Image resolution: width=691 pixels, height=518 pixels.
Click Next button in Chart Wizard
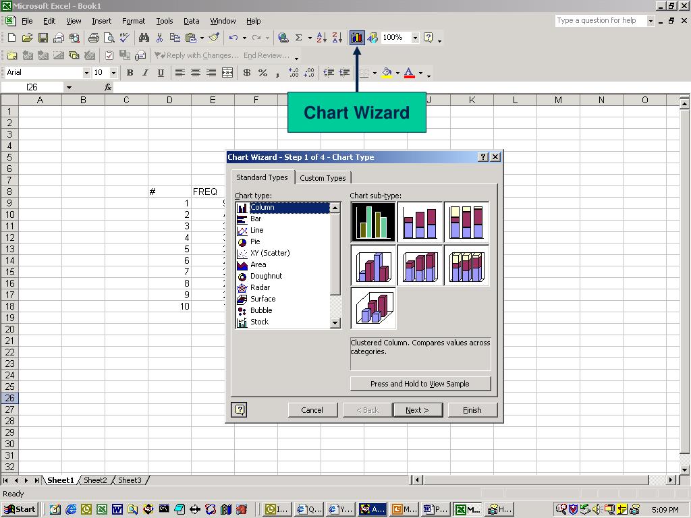tap(417, 410)
